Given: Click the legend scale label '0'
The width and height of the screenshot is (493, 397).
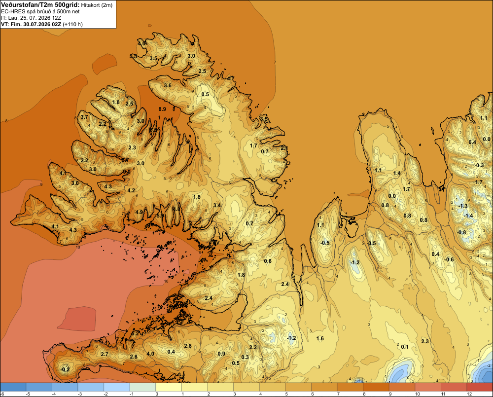Looking at the screenshot, I should tap(157, 394).
